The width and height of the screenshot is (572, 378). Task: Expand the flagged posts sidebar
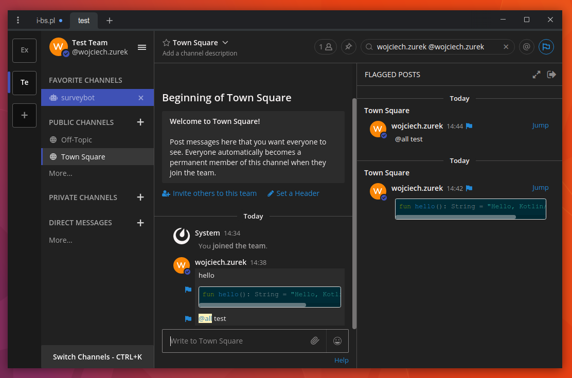coord(536,75)
